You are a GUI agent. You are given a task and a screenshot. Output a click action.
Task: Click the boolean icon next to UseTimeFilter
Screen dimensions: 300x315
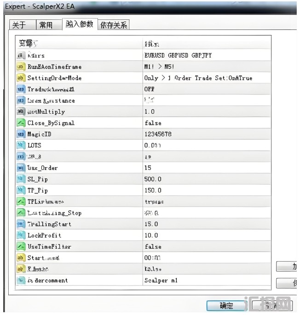[21, 247]
